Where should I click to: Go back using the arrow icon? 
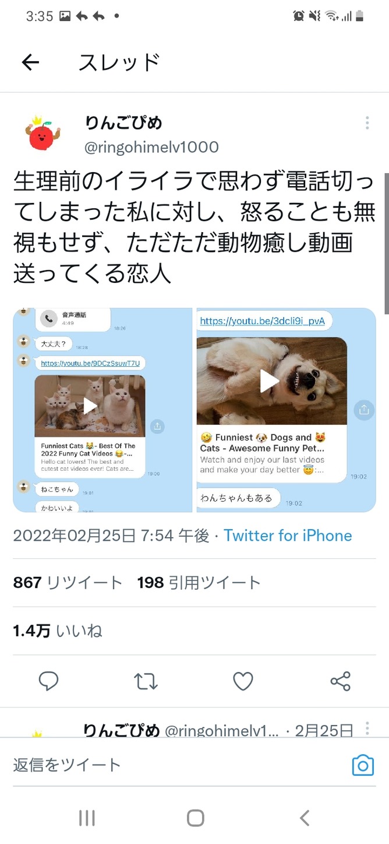pos(30,62)
